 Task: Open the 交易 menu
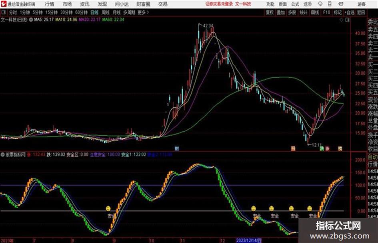point(163,4)
